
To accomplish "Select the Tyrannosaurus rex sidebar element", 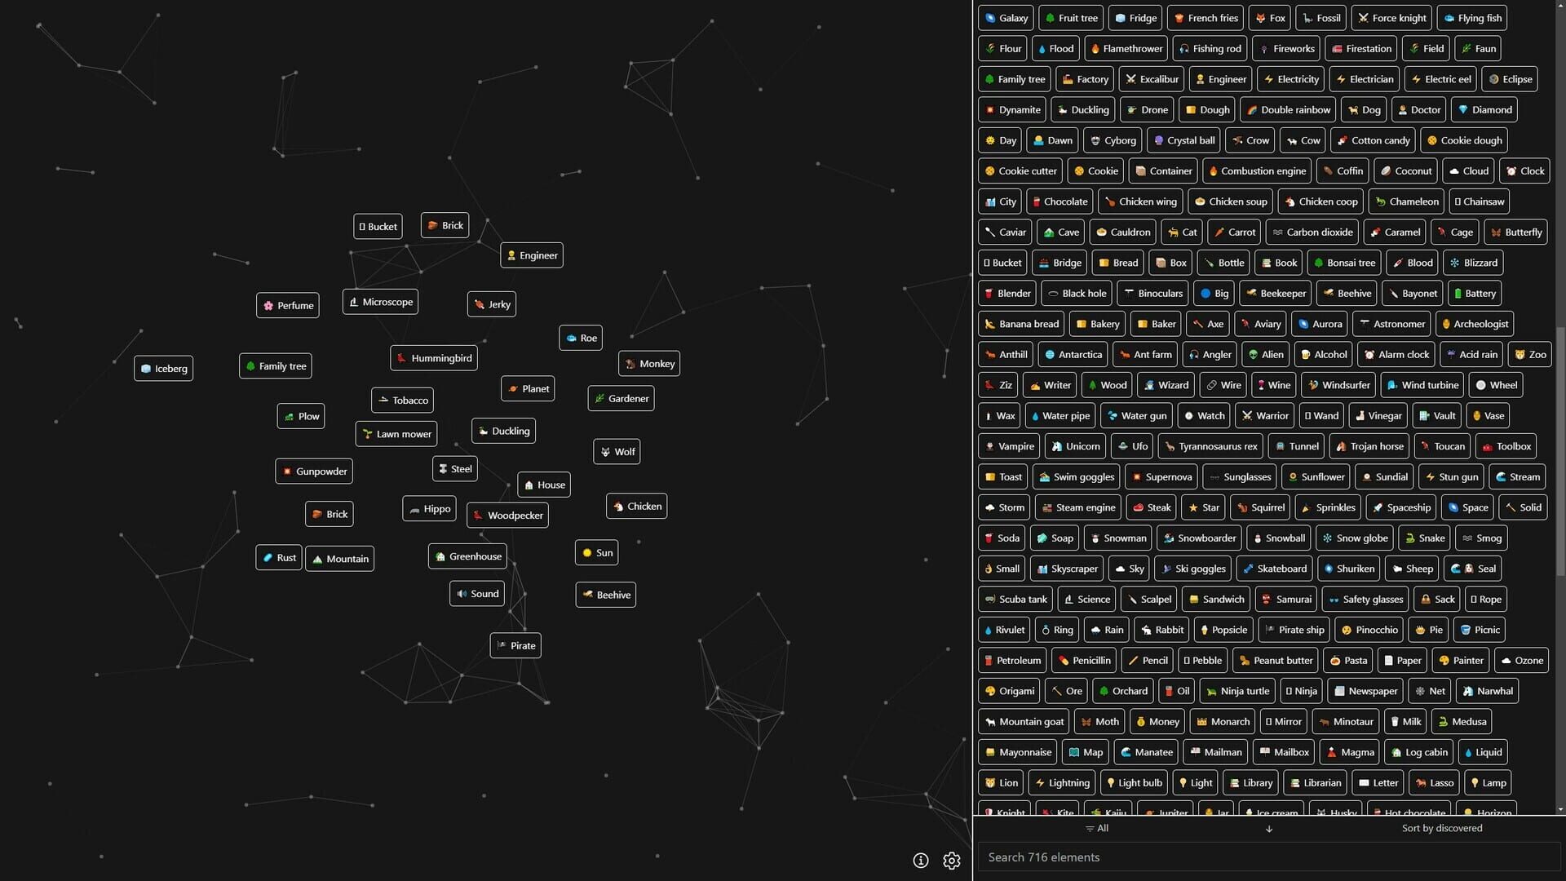I will [x=1210, y=446].
